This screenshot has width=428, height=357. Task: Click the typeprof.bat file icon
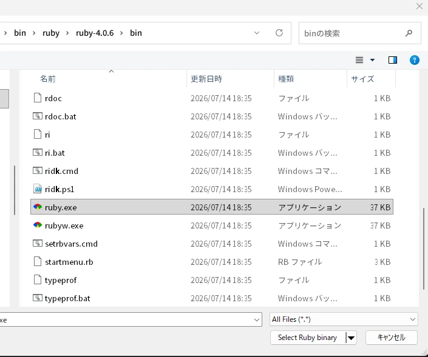38,298
